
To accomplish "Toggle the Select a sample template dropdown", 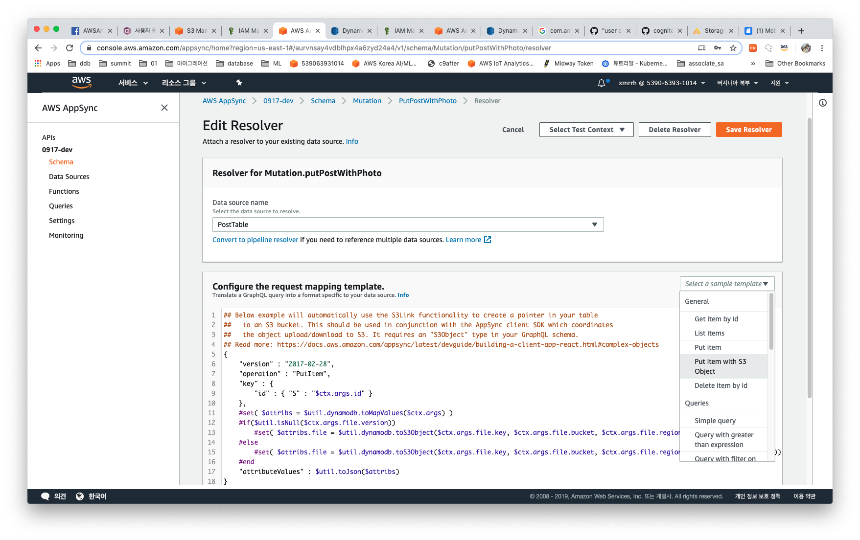I will (x=727, y=284).
